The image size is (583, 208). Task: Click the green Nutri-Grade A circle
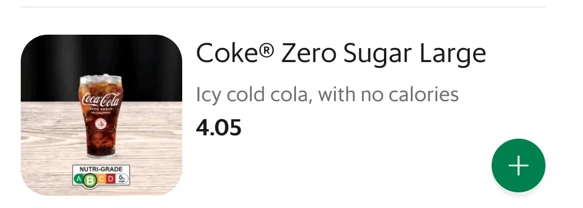tap(78, 179)
